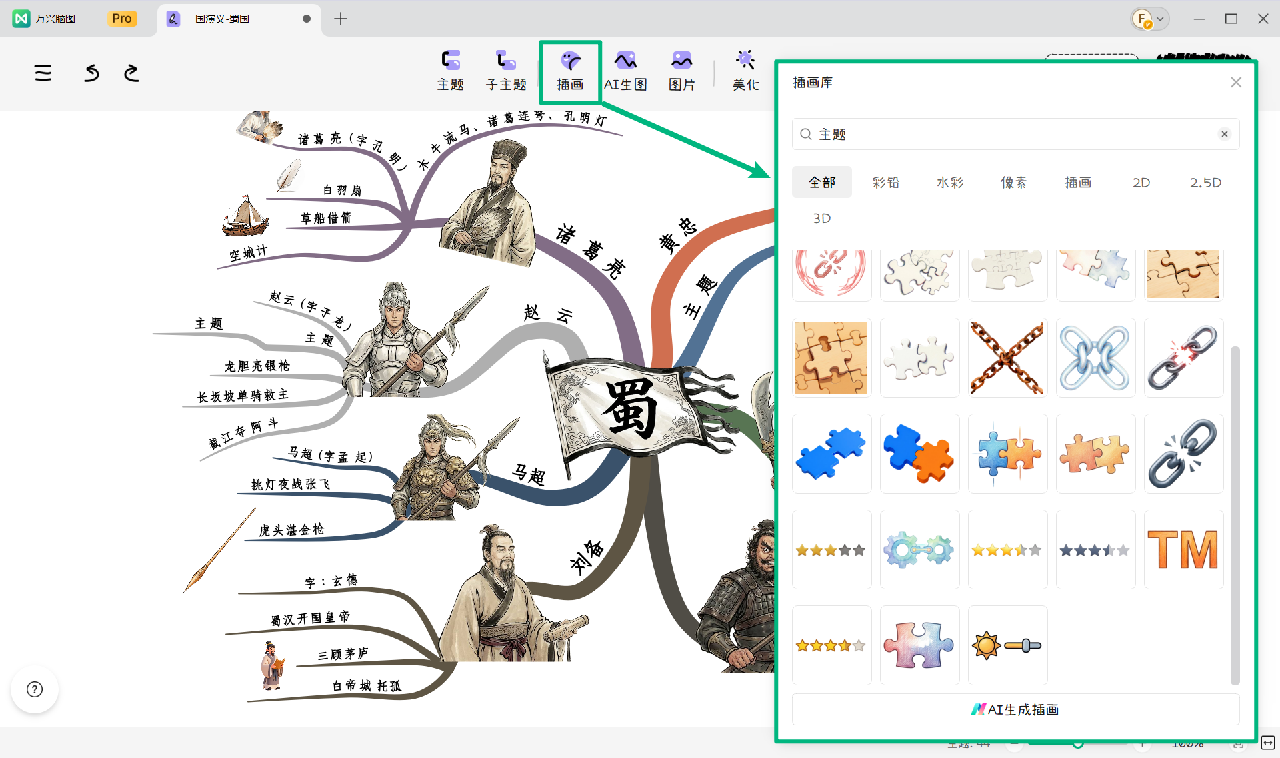Choose the sun brightness slider illustration
This screenshot has height=758, width=1280.
[1007, 645]
